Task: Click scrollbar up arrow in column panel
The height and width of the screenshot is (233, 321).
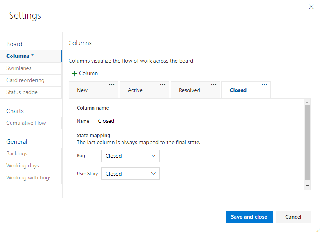Action: pos(307,102)
